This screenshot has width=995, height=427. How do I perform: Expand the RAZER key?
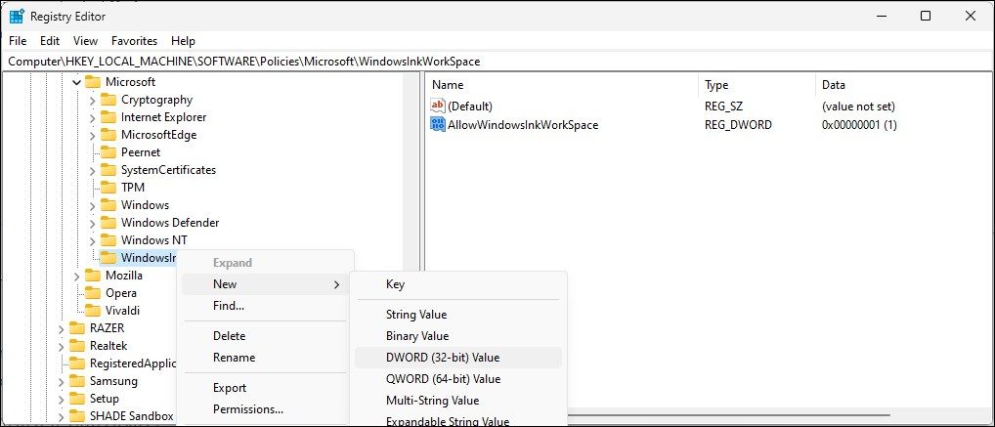tap(61, 328)
